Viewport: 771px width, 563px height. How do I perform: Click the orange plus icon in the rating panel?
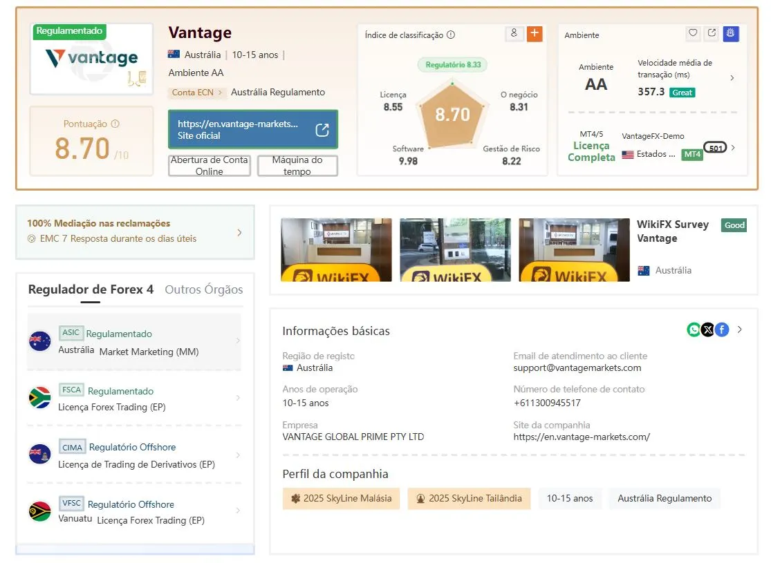[x=535, y=33]
